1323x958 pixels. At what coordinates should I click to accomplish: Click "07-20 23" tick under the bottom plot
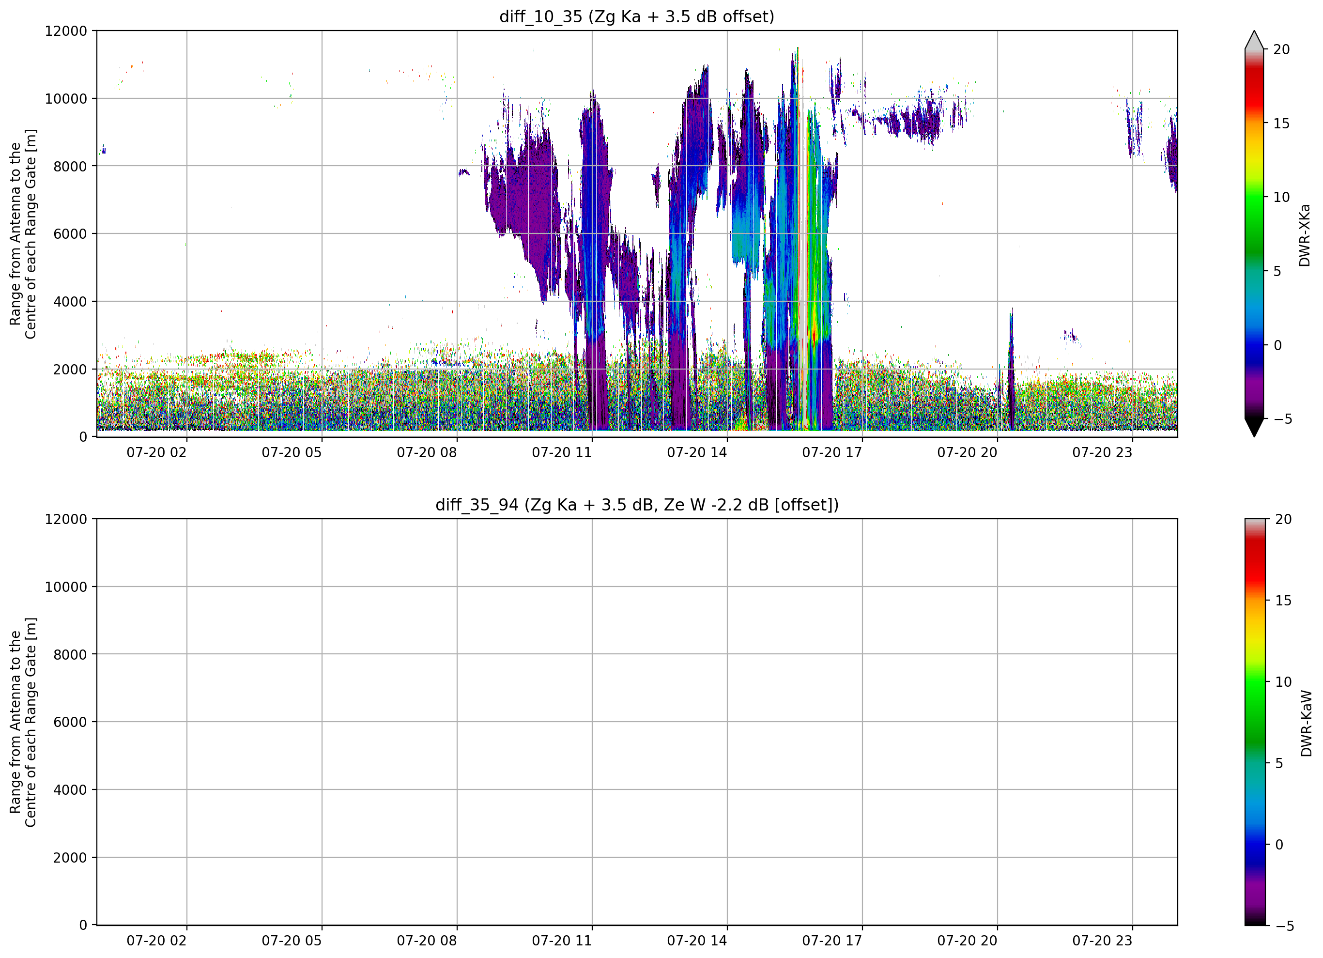pyautogui.click(x=1102, y=941)
